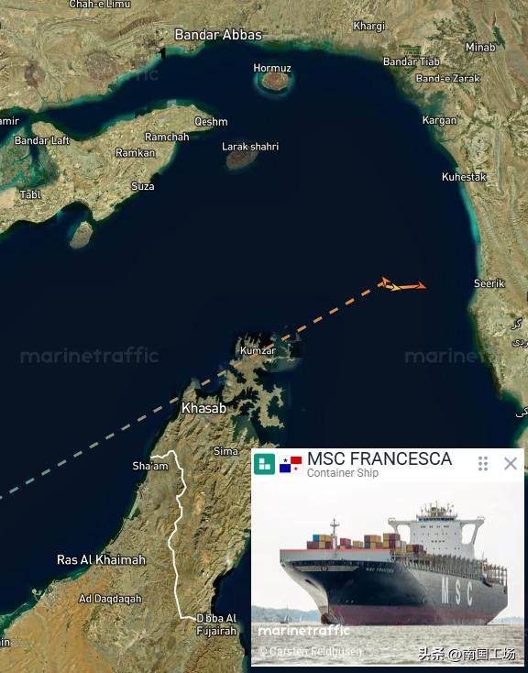Click the green vessel type icon in popup
Screen dimensions: 528x673
264,464
